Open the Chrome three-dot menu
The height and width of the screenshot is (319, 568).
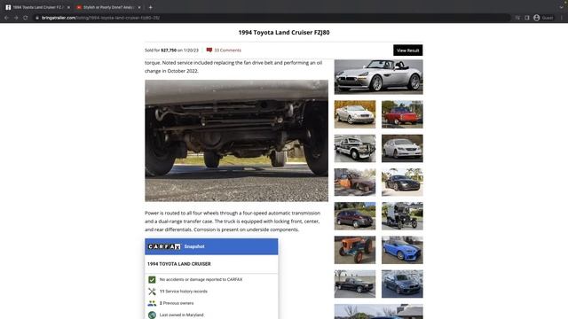pyautogui.click(x=562, y=18)
